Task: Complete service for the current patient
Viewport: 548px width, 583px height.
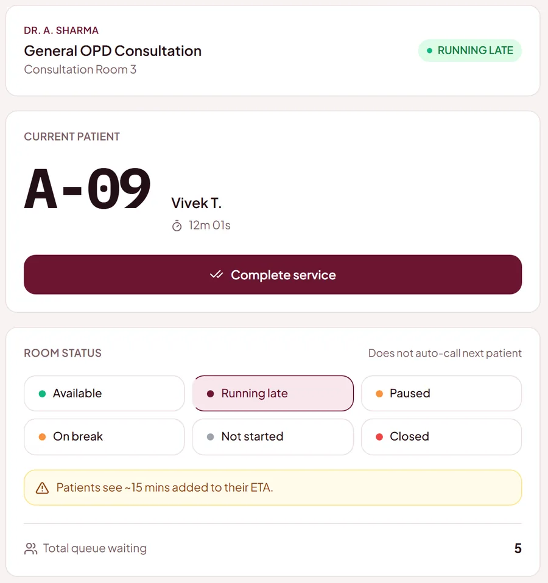Action: (x=273, y=274)
